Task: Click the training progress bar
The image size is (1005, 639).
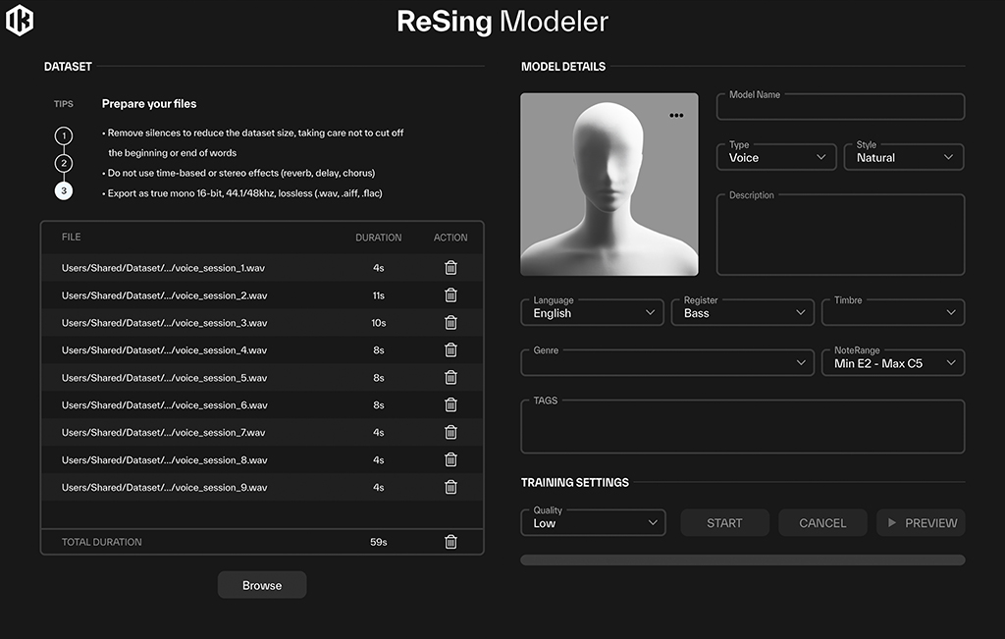Action: [743, 560]
